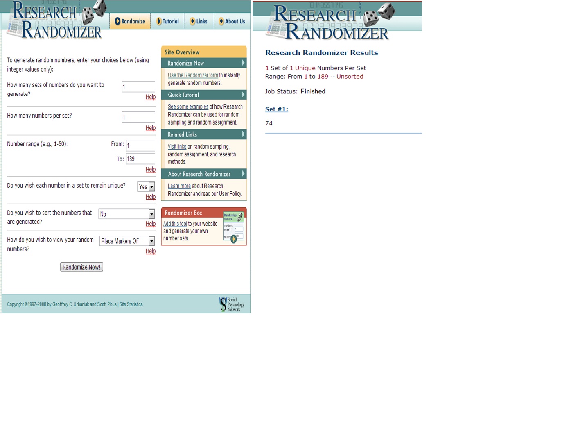
Task: Click 'Use the Randomizer form' link
Action: click(193, 75)
